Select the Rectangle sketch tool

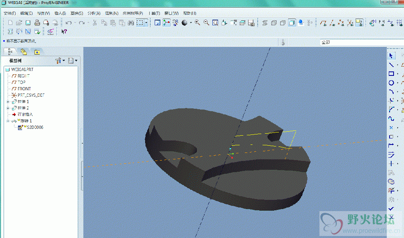pyautogui.click(x=391, y=73)
